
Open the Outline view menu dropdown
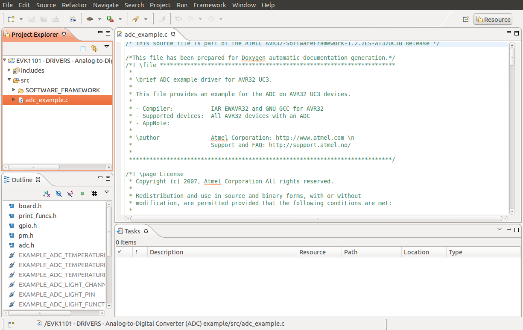[107, 193]
